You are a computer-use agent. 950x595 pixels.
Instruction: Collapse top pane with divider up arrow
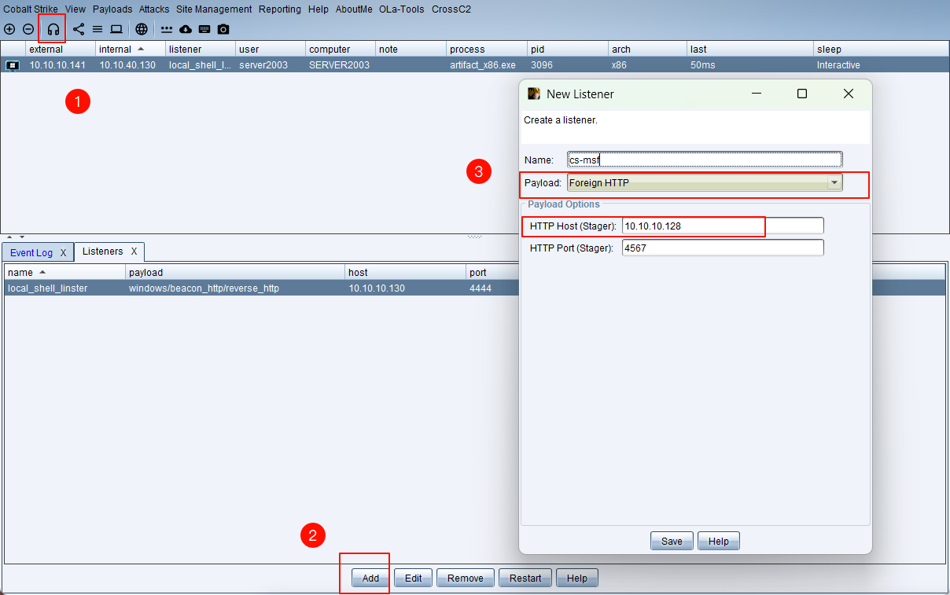coord(9,237)
